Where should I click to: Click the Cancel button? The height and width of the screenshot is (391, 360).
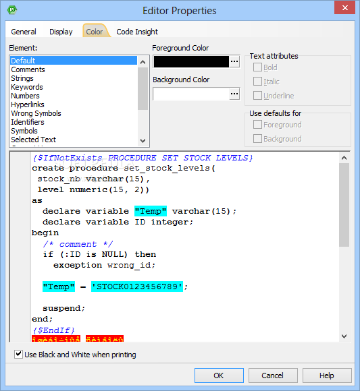click(x=273, y=375)
